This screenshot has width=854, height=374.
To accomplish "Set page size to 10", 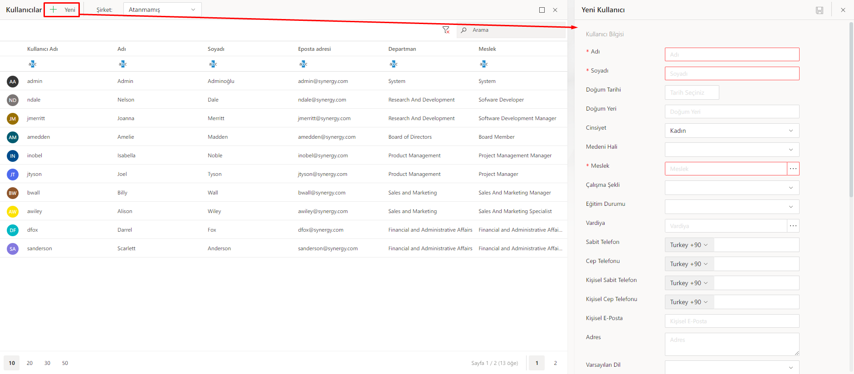I will pos(12,363).
